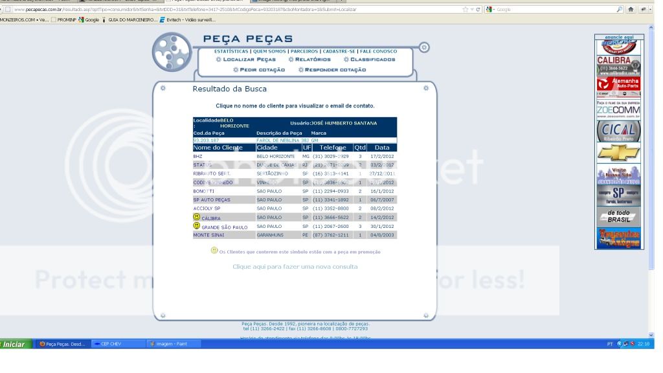Click the Iniciar start button
This screenshot has width=663, height=373.
pyautogui.click(x=14, y=344)
